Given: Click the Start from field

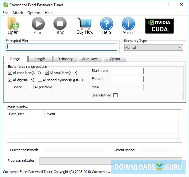Looking at the screenshot, I should (128, 71).
